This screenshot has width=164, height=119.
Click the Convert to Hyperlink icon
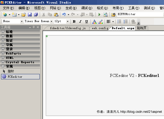click(x=133, y=22)
